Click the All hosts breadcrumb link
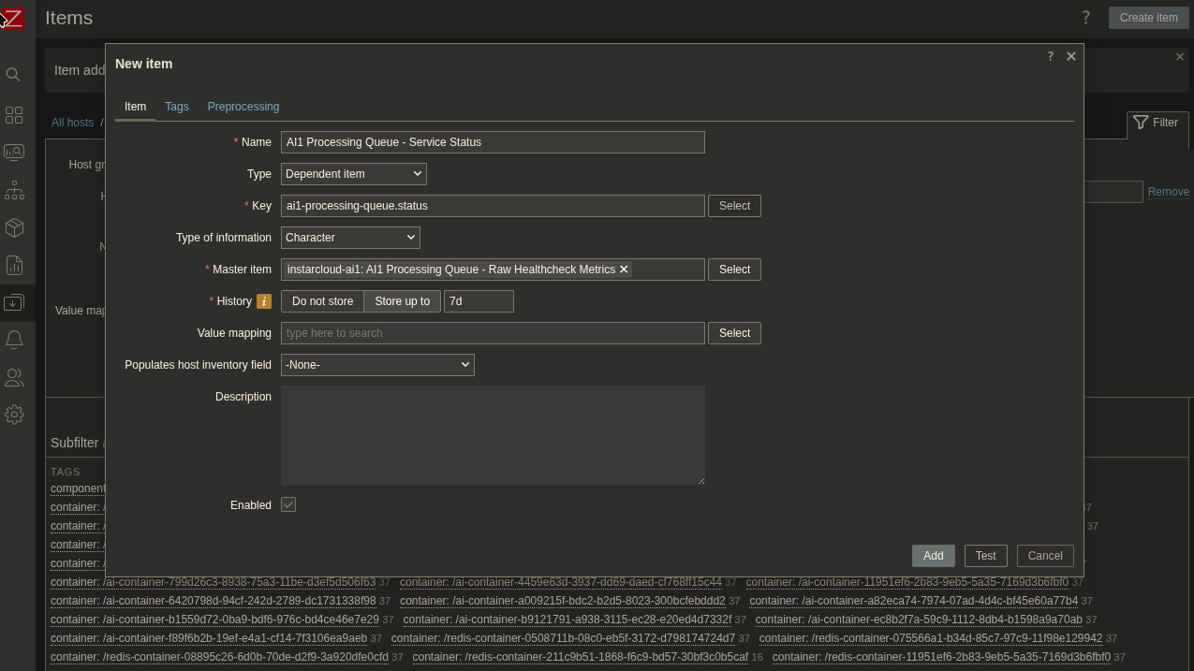 72,123
